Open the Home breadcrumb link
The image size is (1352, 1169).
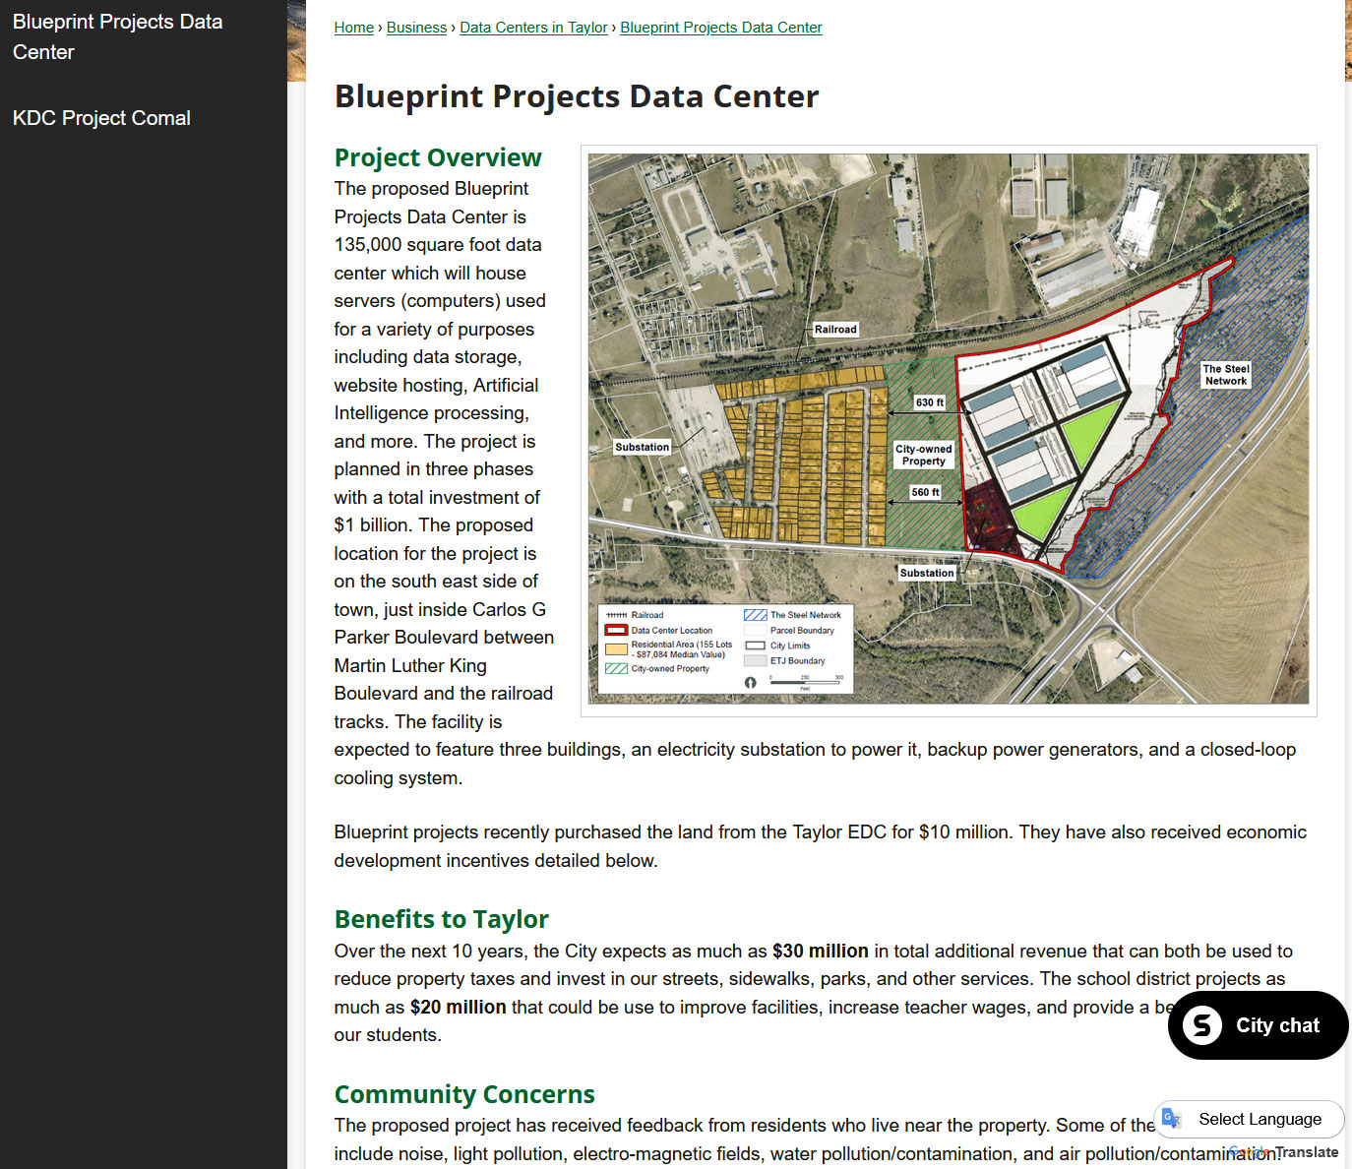353,28
